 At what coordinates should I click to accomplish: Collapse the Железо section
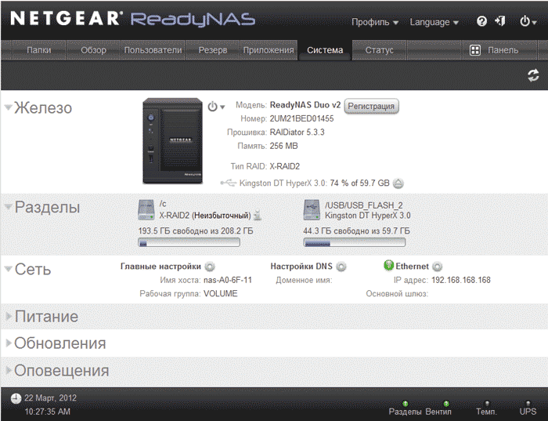pos(8,107)
